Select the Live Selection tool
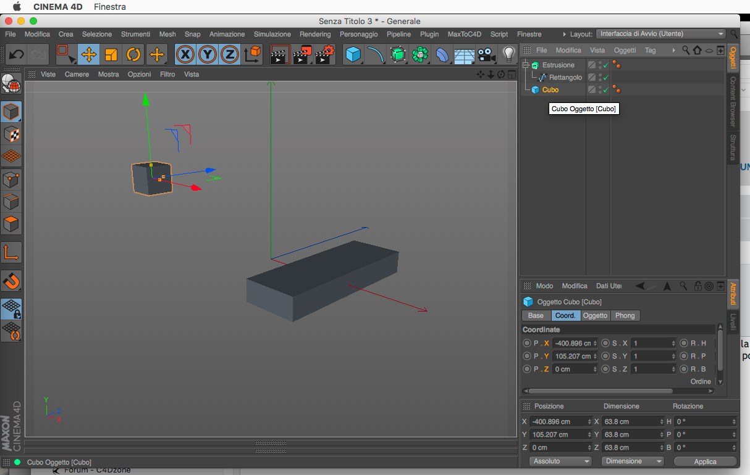This screenshot has height=475, width=750. click(x=66, y=54)
